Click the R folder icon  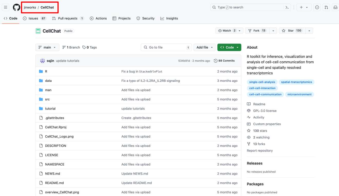(41, 71)
